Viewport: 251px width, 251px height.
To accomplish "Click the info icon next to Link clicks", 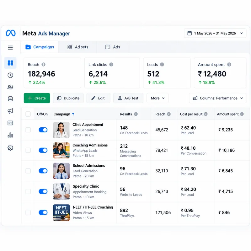I will [111, 64].
